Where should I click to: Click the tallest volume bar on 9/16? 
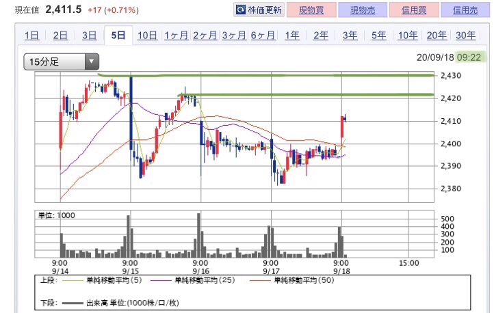click(198, 236)
